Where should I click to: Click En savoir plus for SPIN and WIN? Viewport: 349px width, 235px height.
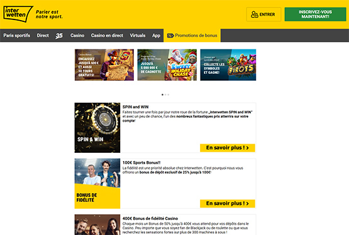point(228,148)
